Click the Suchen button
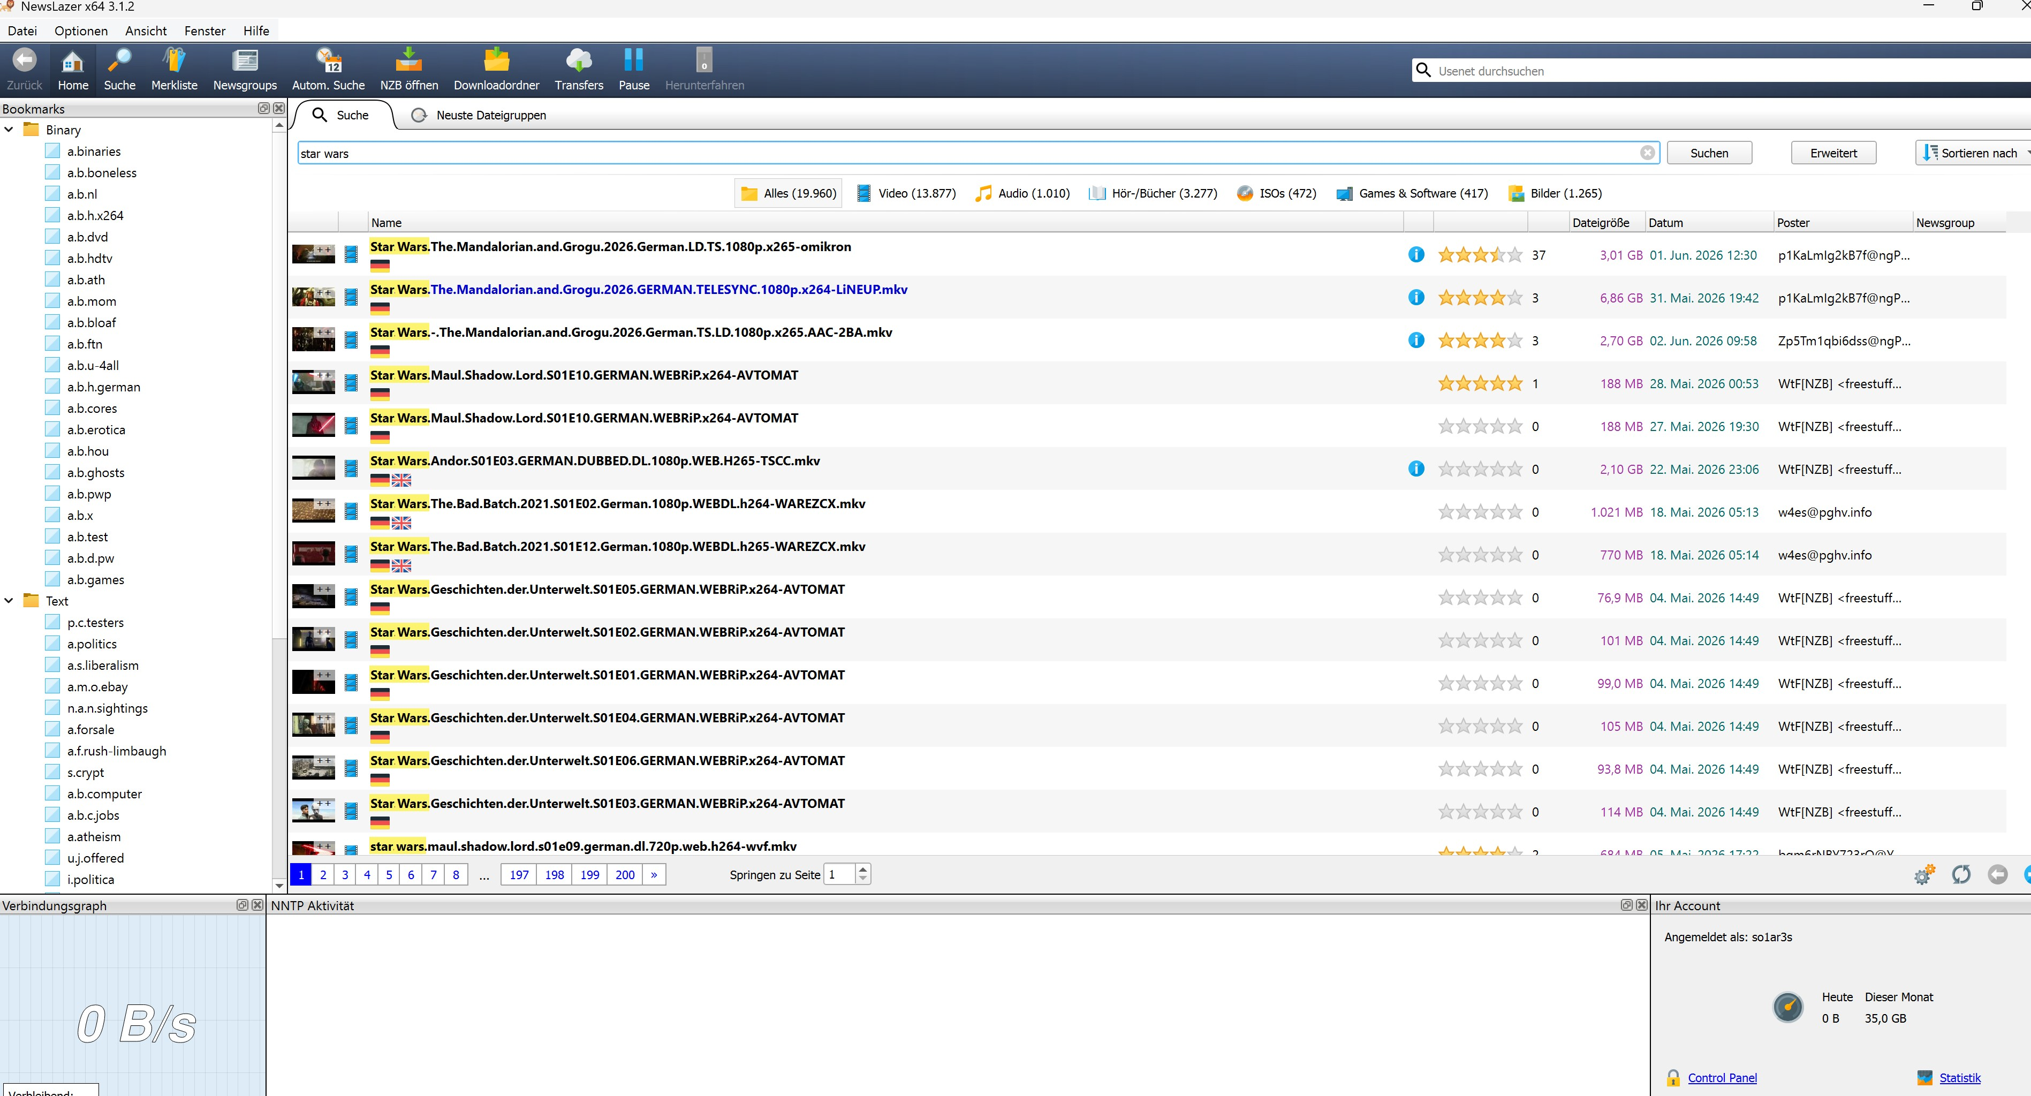The image size is (2031, 1096). pos(1709,153)
